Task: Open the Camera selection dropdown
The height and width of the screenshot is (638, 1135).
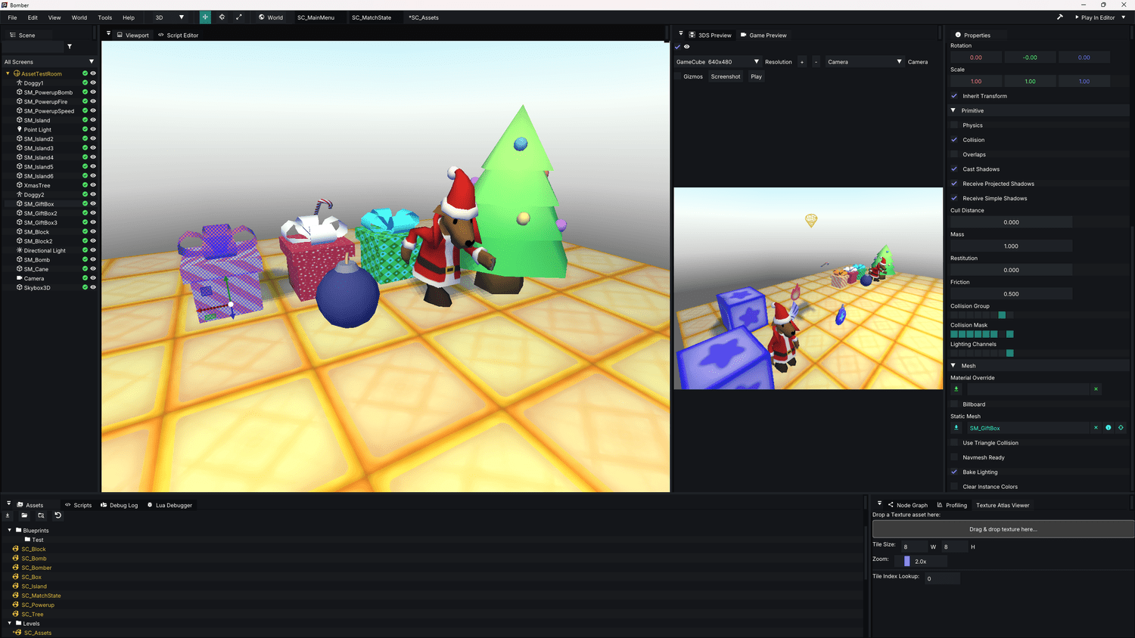Action: [865, 62]
